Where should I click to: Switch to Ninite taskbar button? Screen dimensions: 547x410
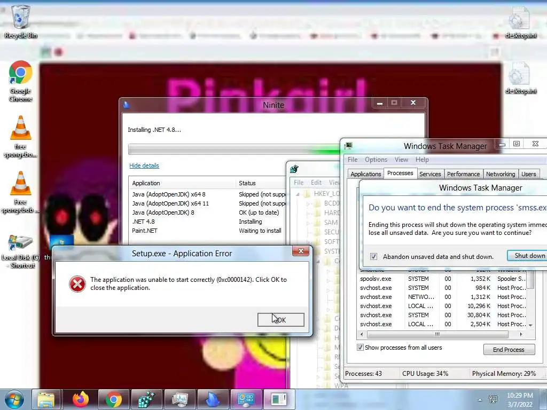(213, 399)
